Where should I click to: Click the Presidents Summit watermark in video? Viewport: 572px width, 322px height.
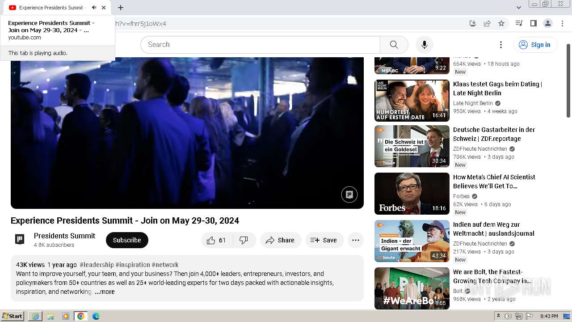pos(349,195)
